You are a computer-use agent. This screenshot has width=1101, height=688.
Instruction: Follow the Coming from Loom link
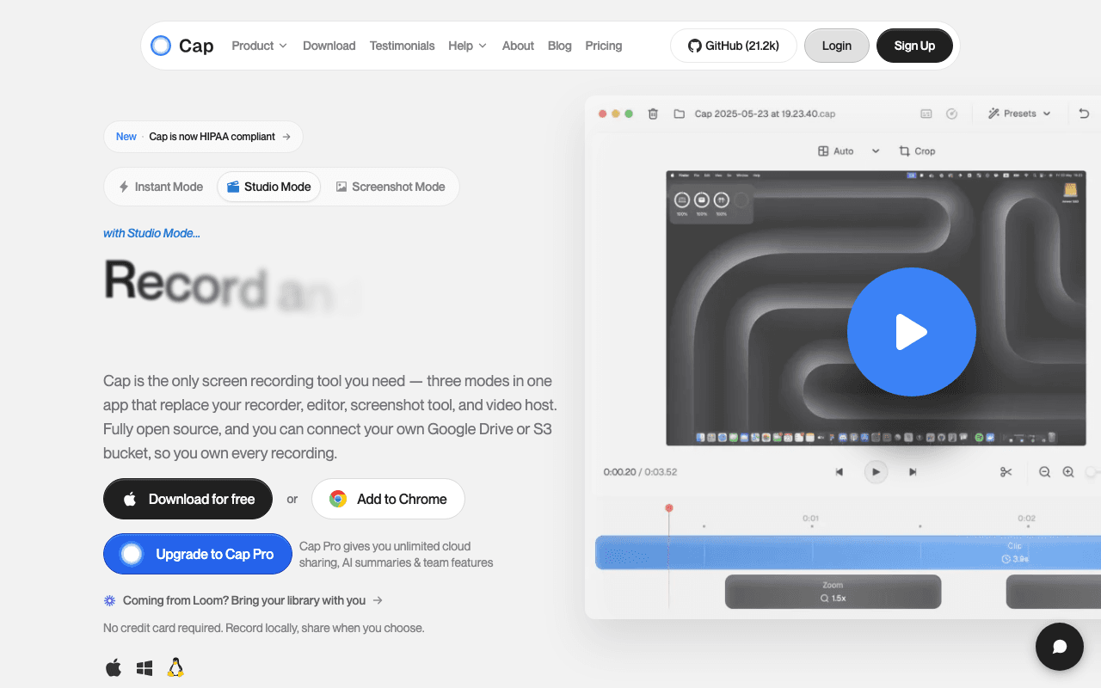coord(243,600)
